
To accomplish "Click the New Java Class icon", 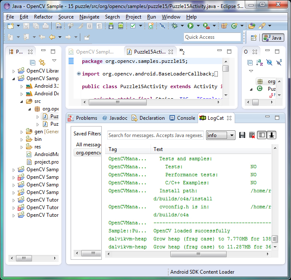I will point(234,26).
